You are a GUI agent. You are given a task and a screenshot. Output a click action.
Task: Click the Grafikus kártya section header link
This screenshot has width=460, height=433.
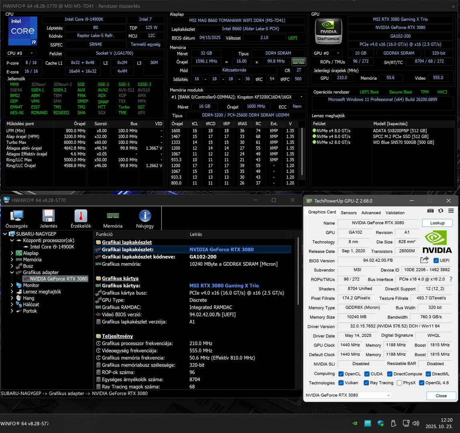coord(120,278)
